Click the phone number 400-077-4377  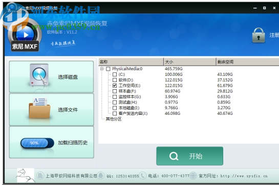[x=175, y=176]
